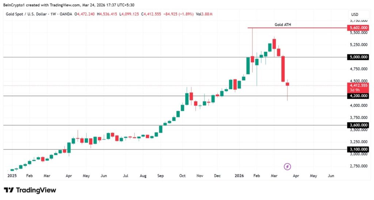Click the purple lightning event icon
374x200 pixels.
click(287, 167)
